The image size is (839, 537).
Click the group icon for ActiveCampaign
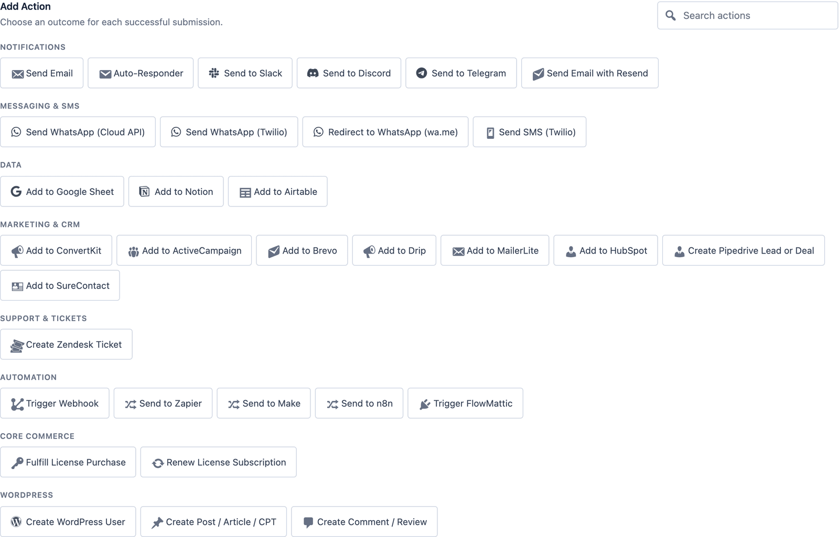pos(134,251)
